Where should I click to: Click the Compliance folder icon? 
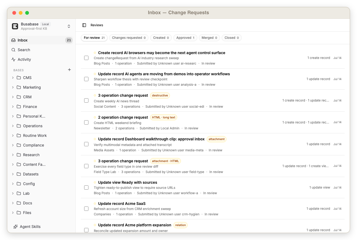[19, 145]
